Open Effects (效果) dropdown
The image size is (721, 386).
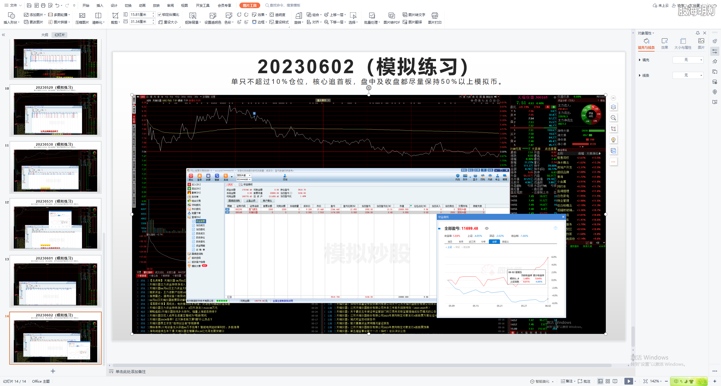[x=259, y=15]
